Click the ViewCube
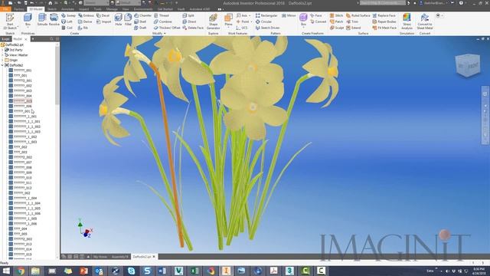The height and width of the screenshot is (276, 490). point(468,65)
